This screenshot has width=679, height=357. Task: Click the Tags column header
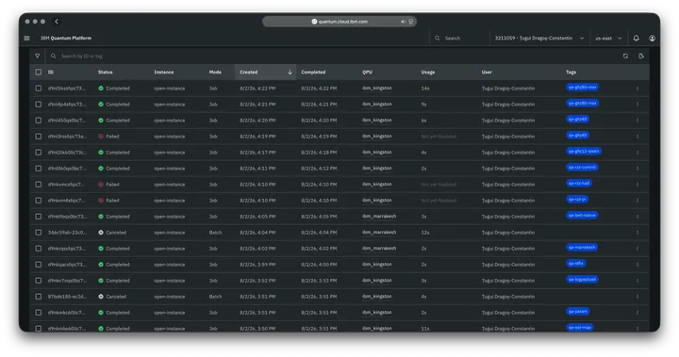[x=571, y=73]
